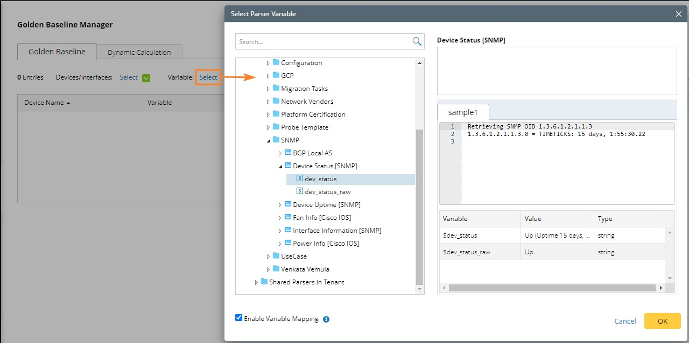Click the green Devices/Interfaces dropdown icon
This screenshot has width=689, height=343.
pos(146,78)
